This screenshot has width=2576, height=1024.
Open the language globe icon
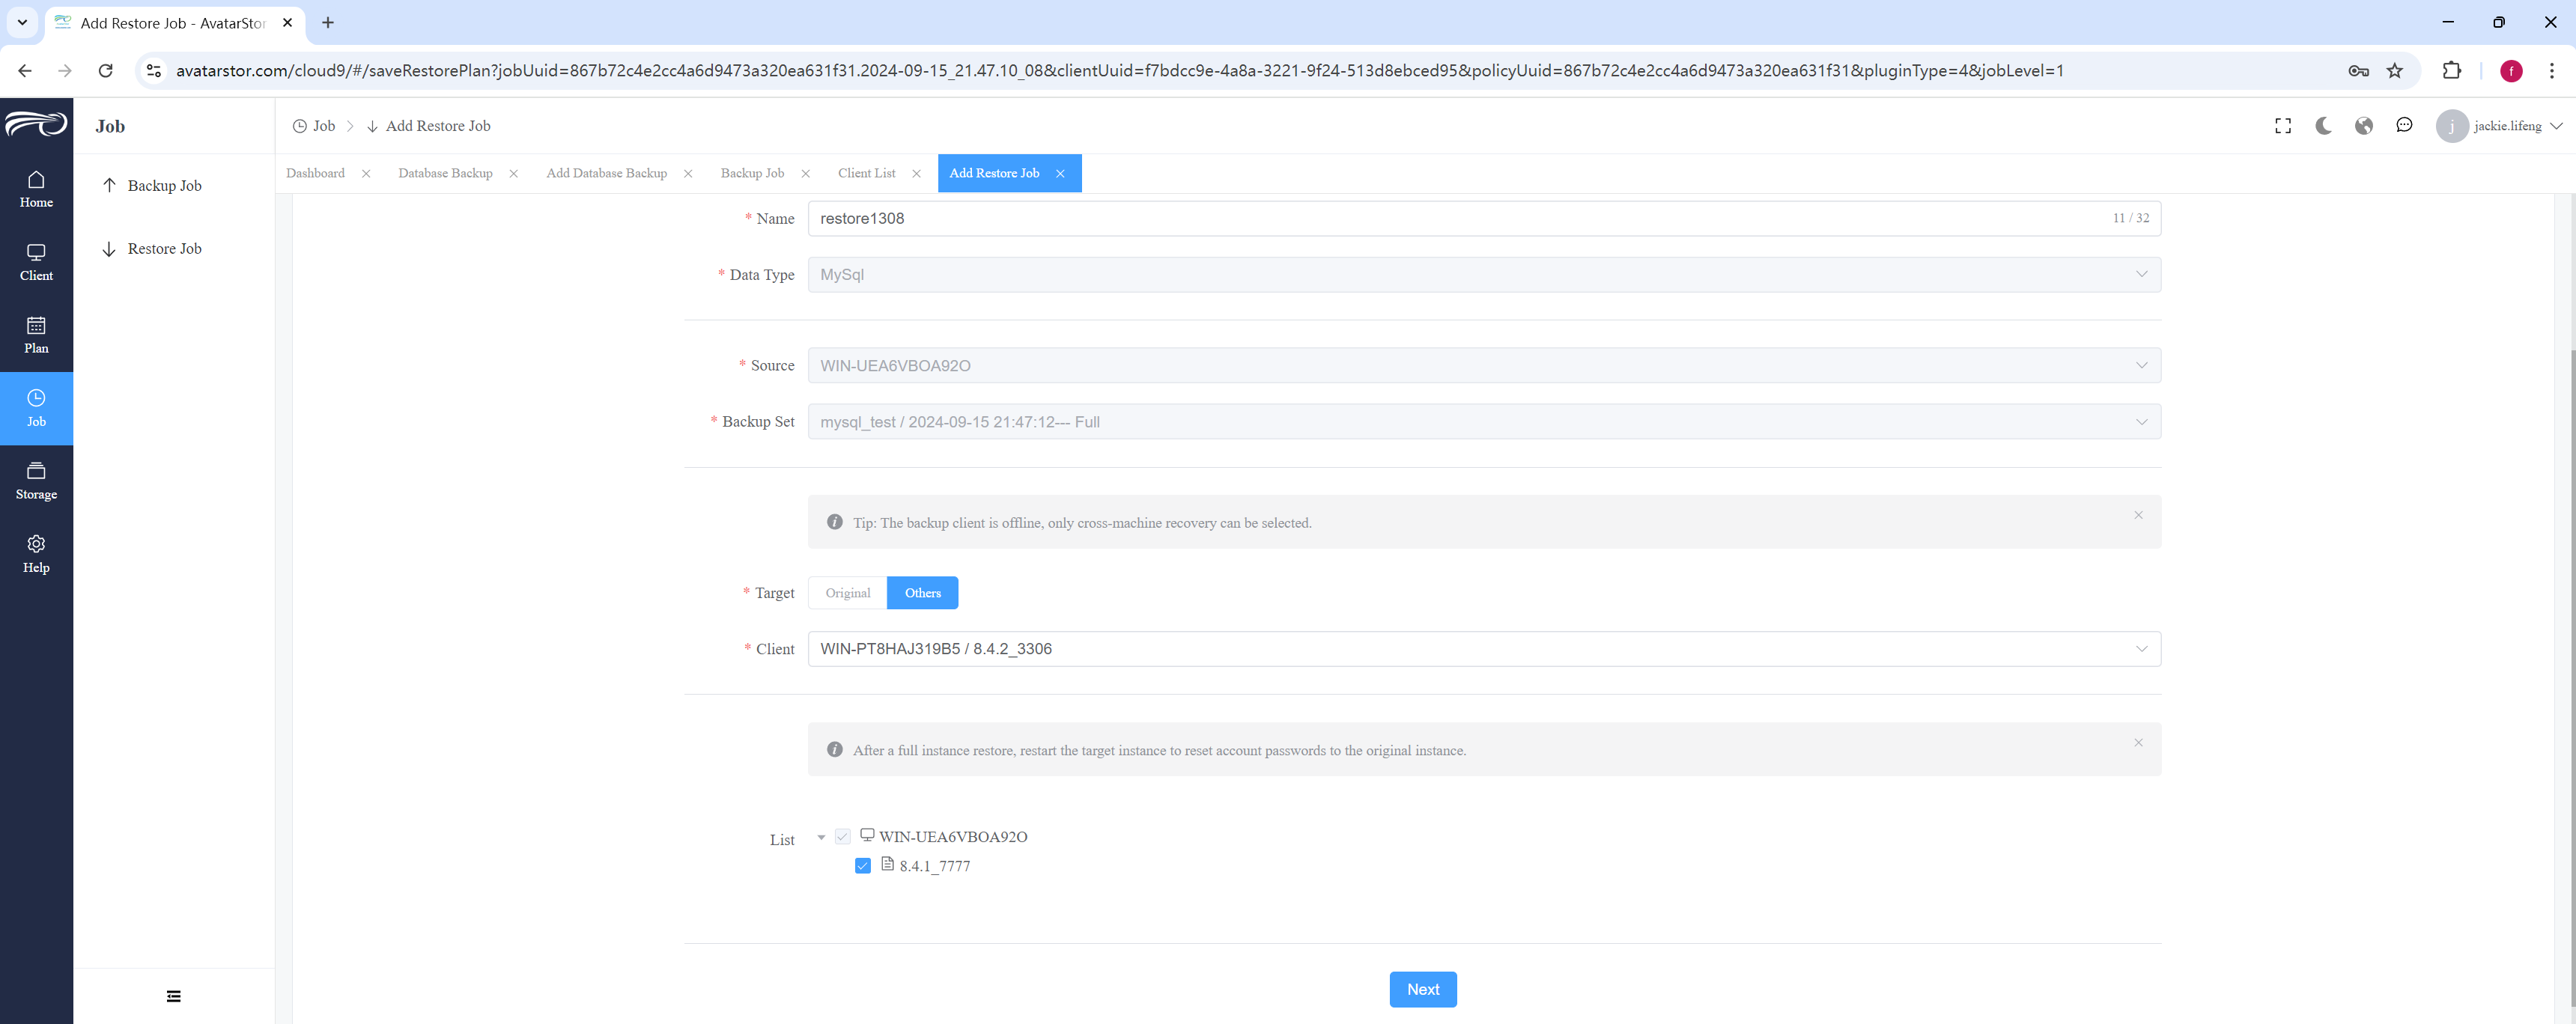pos(2364,126)
